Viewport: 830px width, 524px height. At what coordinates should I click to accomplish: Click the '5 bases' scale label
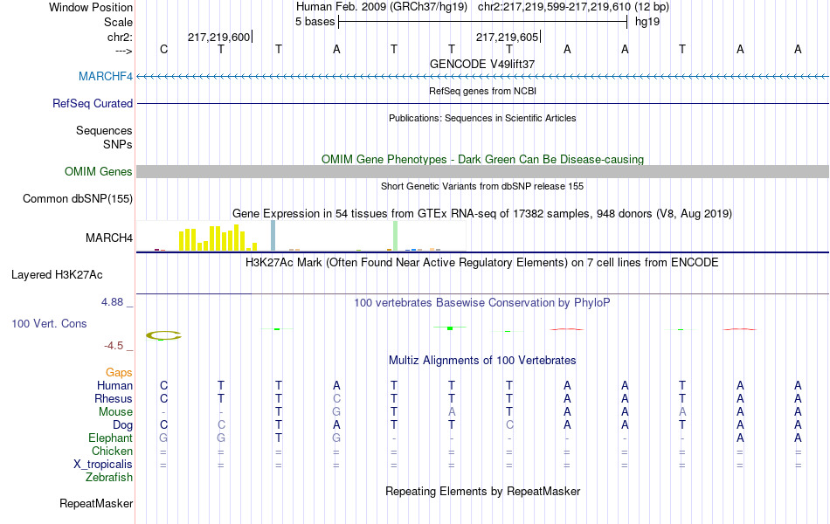(x=315, y=22)
